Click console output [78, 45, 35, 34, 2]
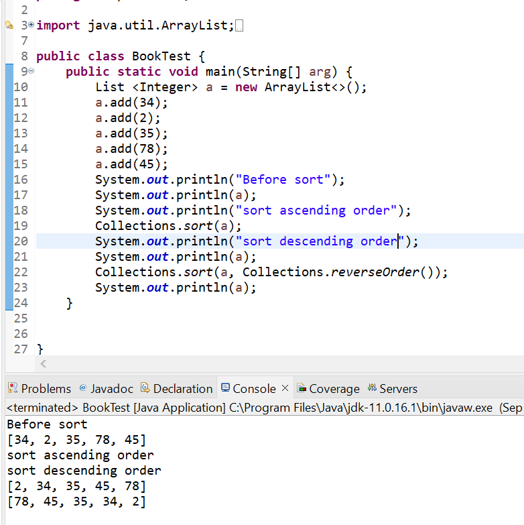Viewport: 524px width, 525px height. [x=76, y=502]
